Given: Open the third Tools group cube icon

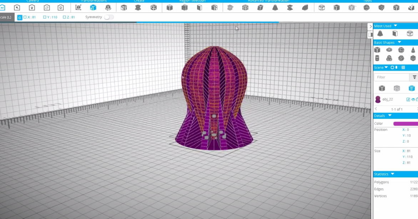Looking at the screenshot, I should point(352,7).
